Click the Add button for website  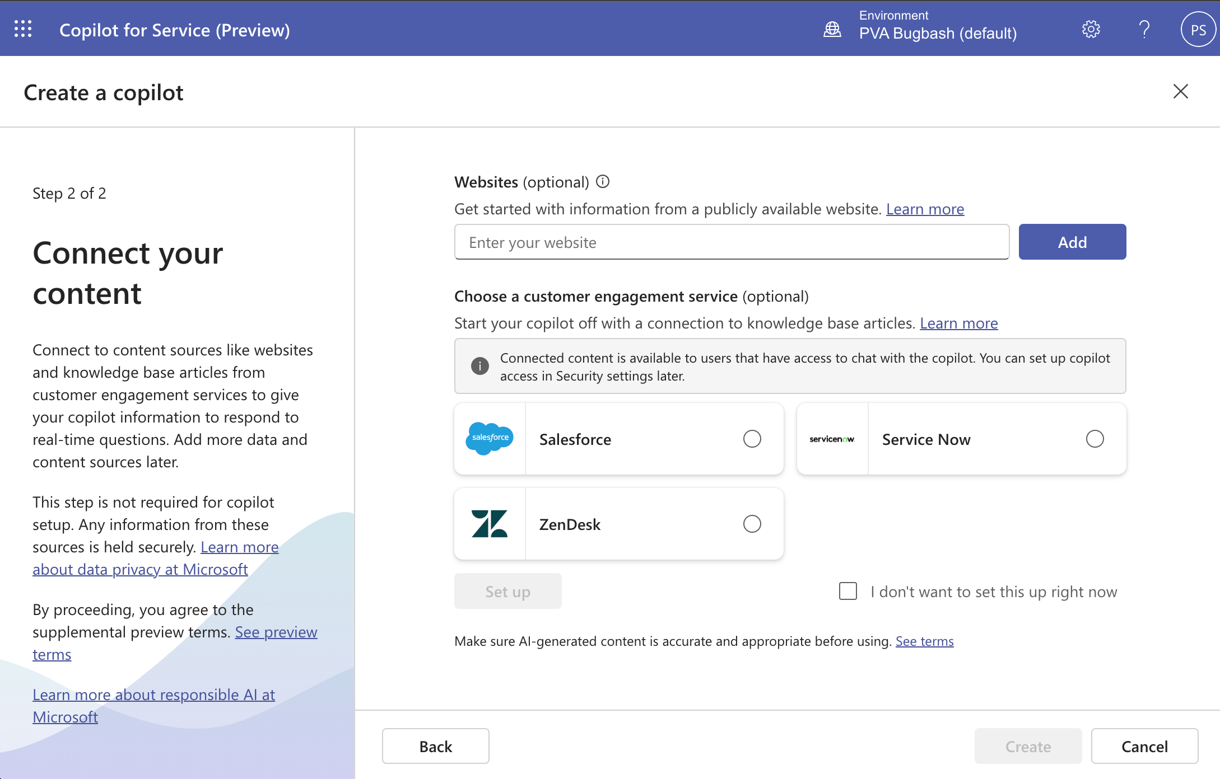[1072, 242]
